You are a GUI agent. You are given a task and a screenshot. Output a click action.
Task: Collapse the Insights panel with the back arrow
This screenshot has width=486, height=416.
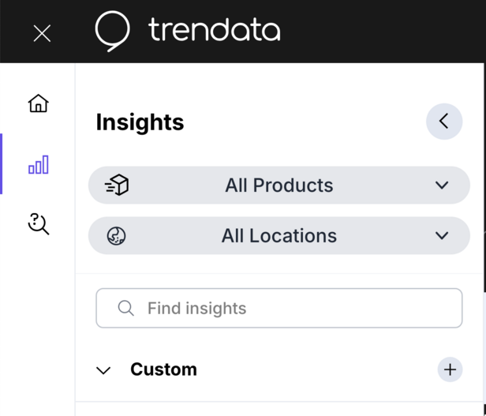[x=443, y=122]
